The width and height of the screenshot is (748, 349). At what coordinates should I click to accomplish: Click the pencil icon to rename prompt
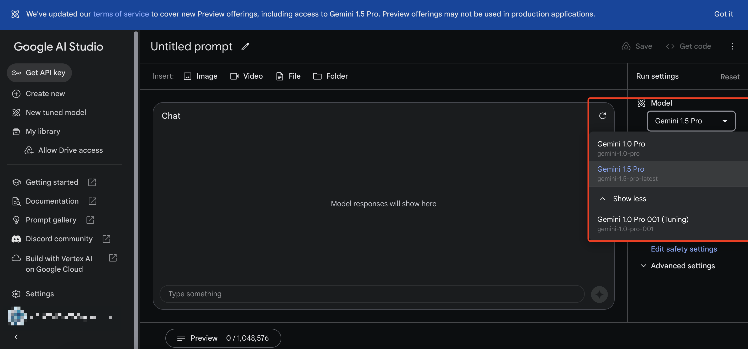tap(245, 46)
